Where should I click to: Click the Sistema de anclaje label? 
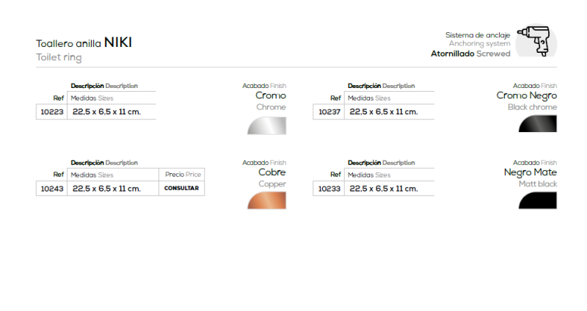coord(478,35)
